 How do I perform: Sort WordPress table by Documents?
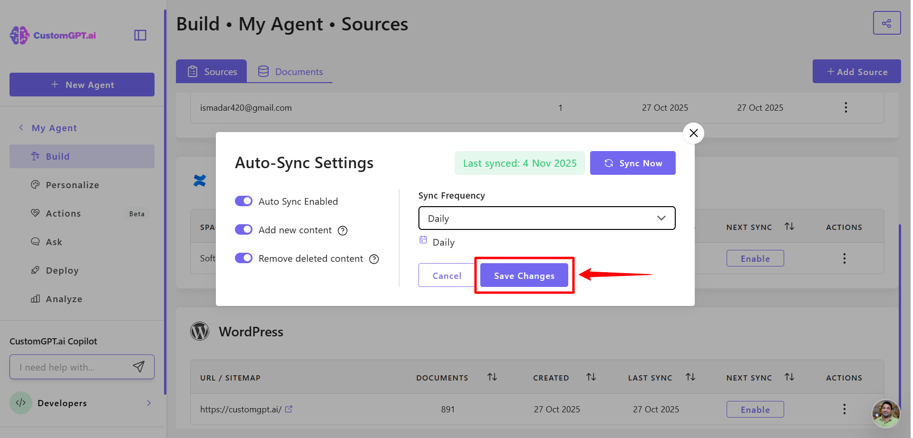coord(492,377)
